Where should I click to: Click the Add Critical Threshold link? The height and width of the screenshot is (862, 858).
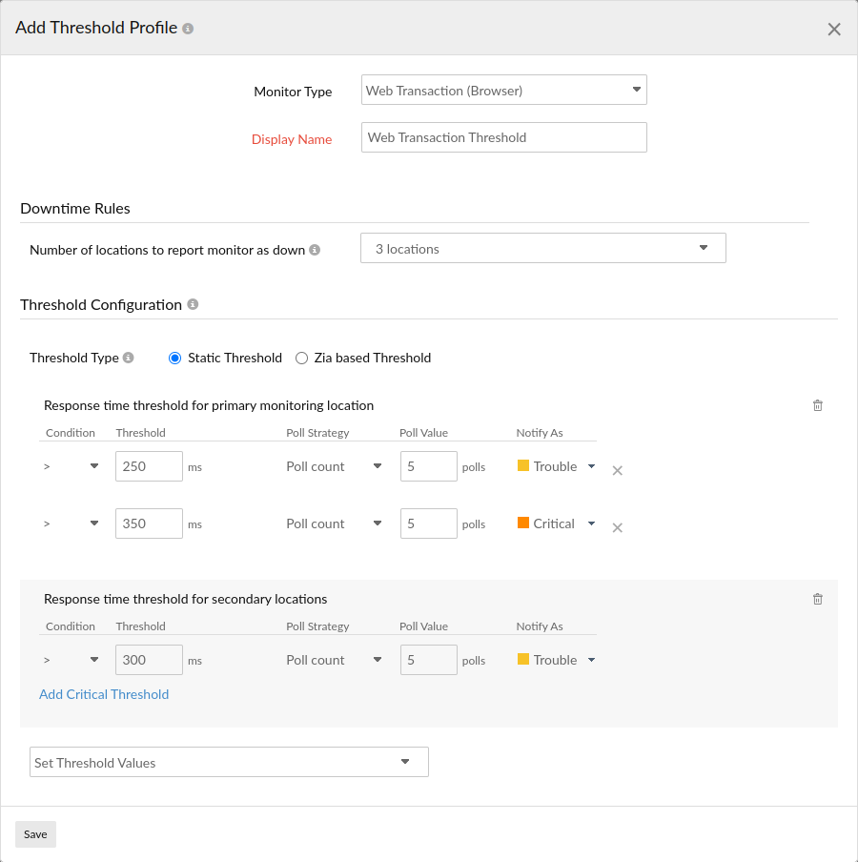click(x=104, y=694)
